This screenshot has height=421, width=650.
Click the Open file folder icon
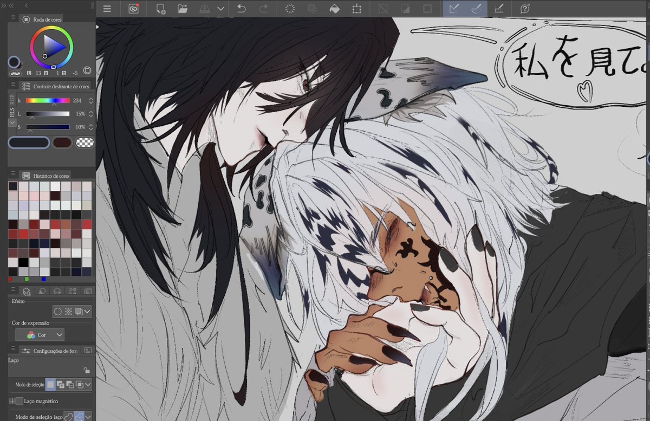point(182,9)
